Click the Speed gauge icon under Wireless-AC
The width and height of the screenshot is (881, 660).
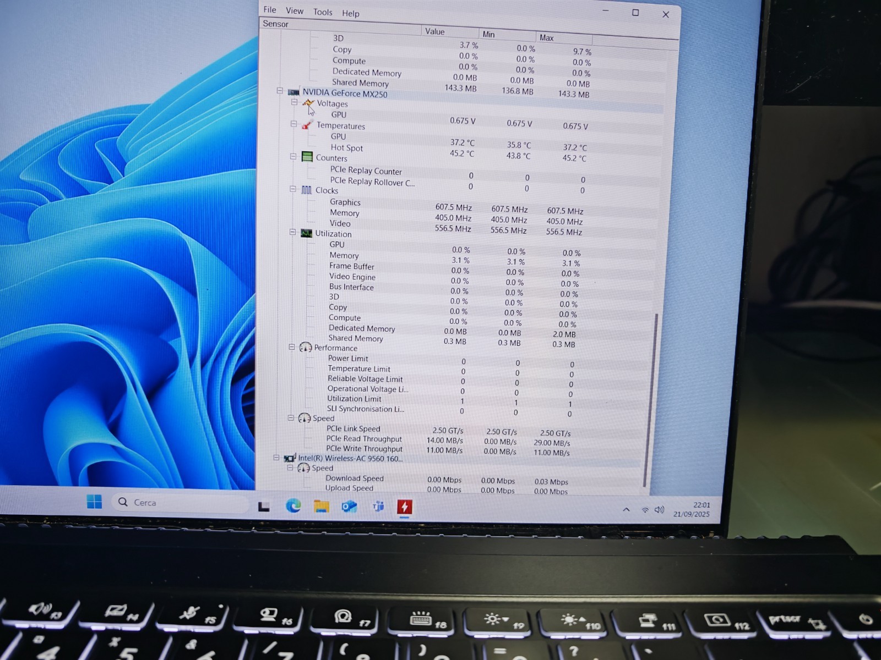tap(303, 468)
